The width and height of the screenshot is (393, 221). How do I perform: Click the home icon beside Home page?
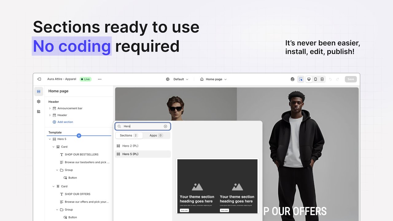pos(202,79)
